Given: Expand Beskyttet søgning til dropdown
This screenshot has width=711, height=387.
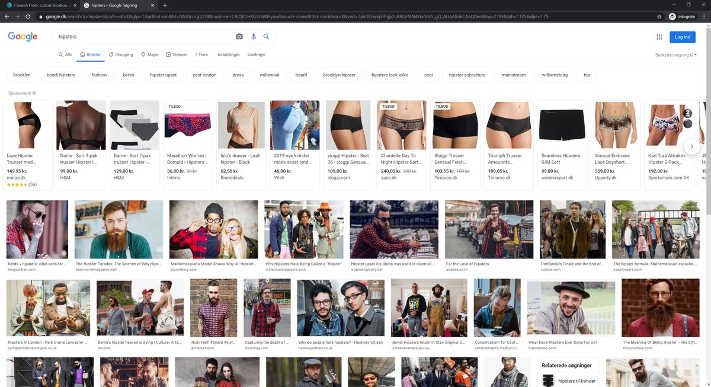Looking at the screenshot, I should pos(676,55).
